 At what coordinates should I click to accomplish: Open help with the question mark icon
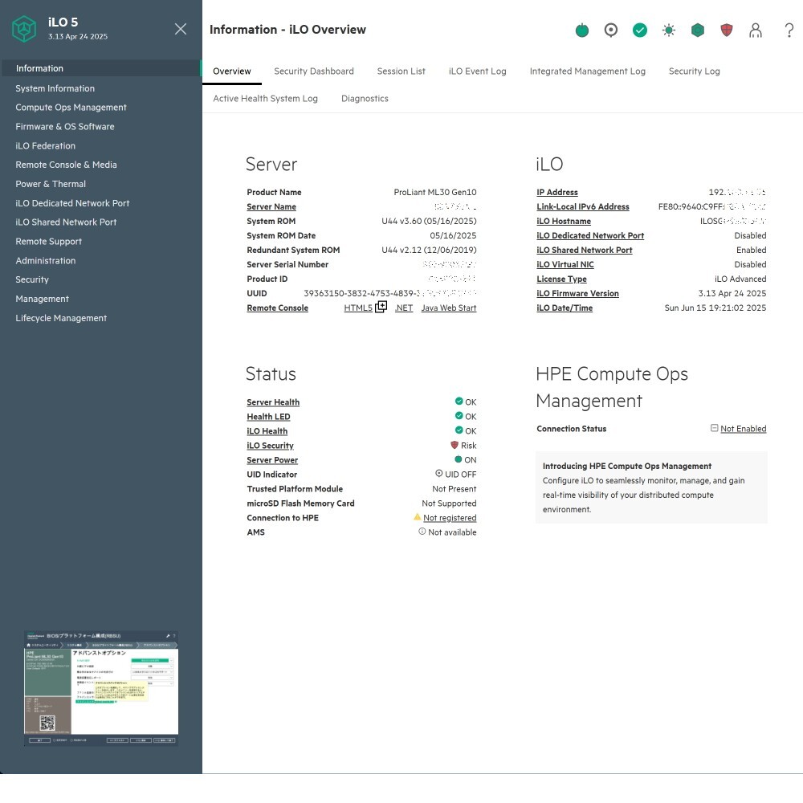[x=789, y=31]
